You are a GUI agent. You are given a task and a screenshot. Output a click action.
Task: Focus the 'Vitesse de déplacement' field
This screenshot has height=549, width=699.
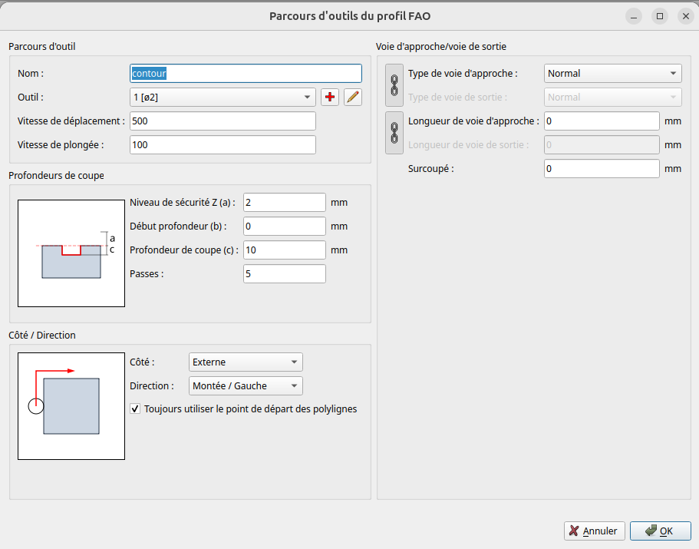[223, 121]
